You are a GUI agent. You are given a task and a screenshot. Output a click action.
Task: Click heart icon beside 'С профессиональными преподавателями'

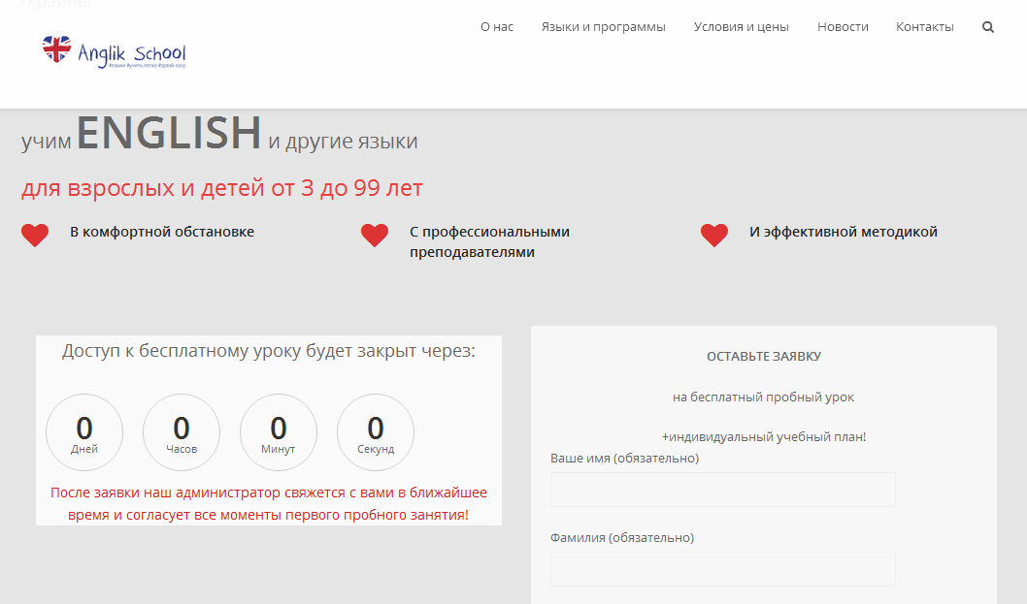click(x=375, y=236)
